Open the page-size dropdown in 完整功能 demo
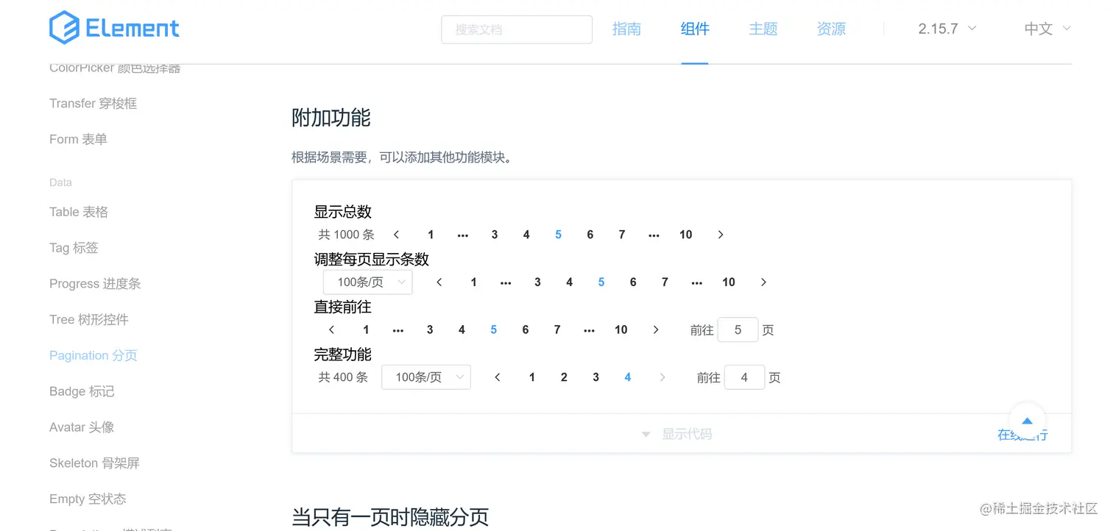This screenshot has height=531, width=1113. pyautogui.click(x=425, y=377)
